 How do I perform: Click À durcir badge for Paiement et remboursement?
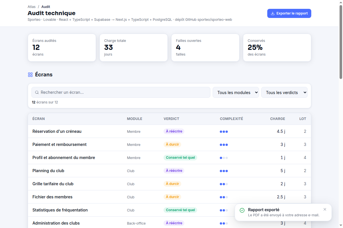[172, 144]
